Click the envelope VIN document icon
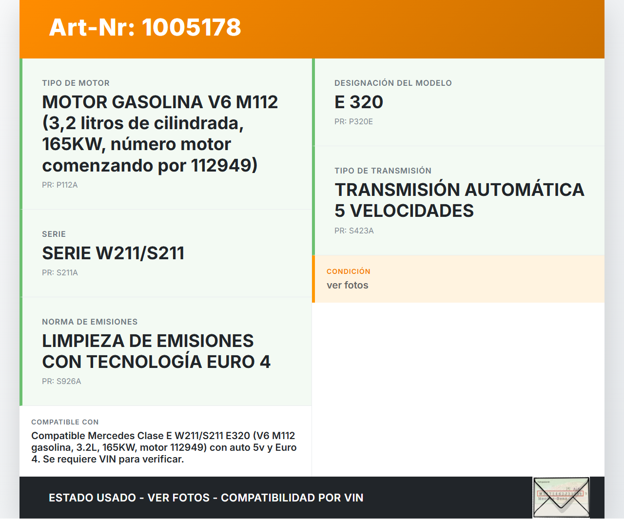Screen dimensions: 624x519 pos(561,497)
